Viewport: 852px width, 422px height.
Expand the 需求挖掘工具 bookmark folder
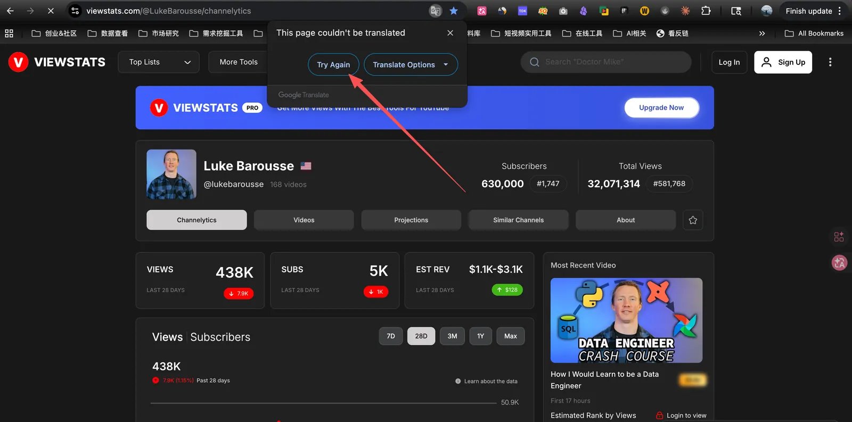216,33
